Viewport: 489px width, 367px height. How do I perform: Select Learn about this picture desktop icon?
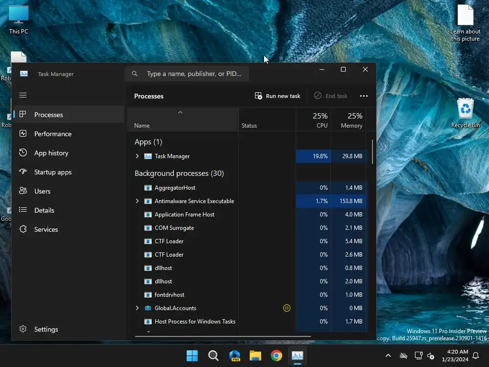point(465,23)
